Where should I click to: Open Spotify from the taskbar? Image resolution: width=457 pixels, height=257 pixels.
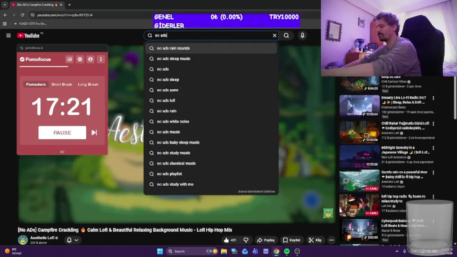coord(287,251)
